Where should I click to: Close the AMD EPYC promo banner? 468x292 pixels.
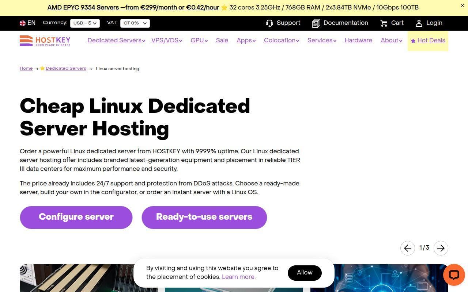tap(463, 5)
